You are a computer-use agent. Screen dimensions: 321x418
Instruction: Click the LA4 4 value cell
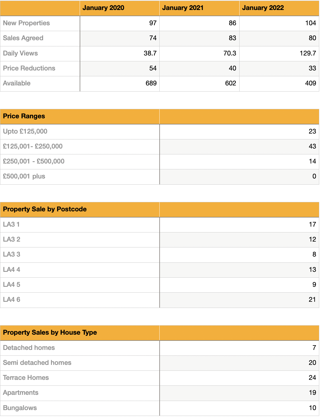(312, 270)
